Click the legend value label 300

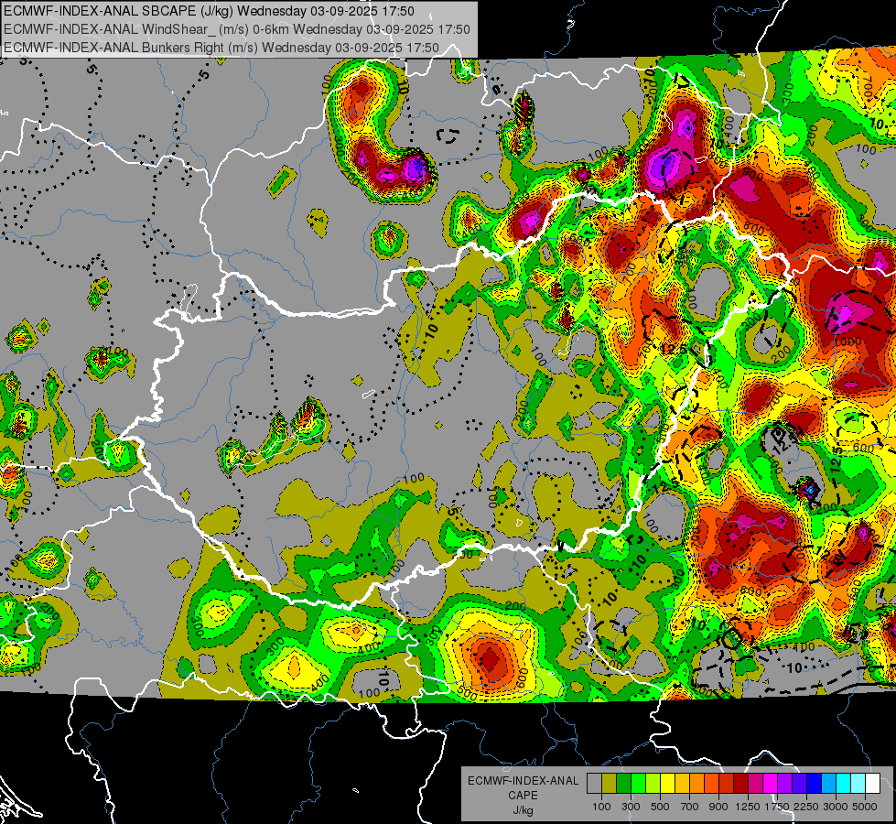click(631, 807)
